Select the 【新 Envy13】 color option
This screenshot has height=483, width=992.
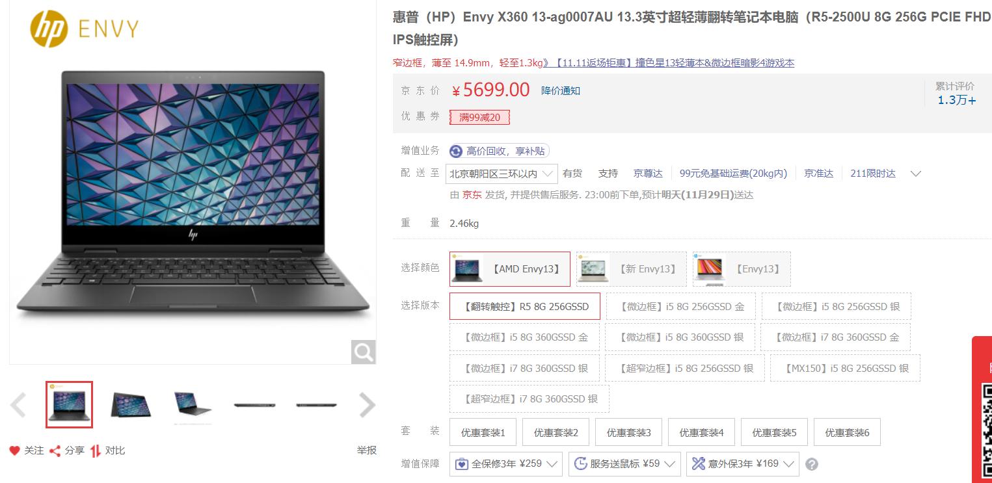631,269
